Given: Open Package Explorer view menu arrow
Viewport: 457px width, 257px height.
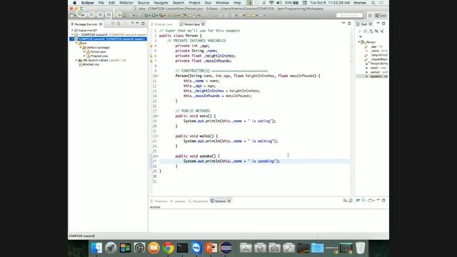Looking at the screenshot, I should coord(132,23).
